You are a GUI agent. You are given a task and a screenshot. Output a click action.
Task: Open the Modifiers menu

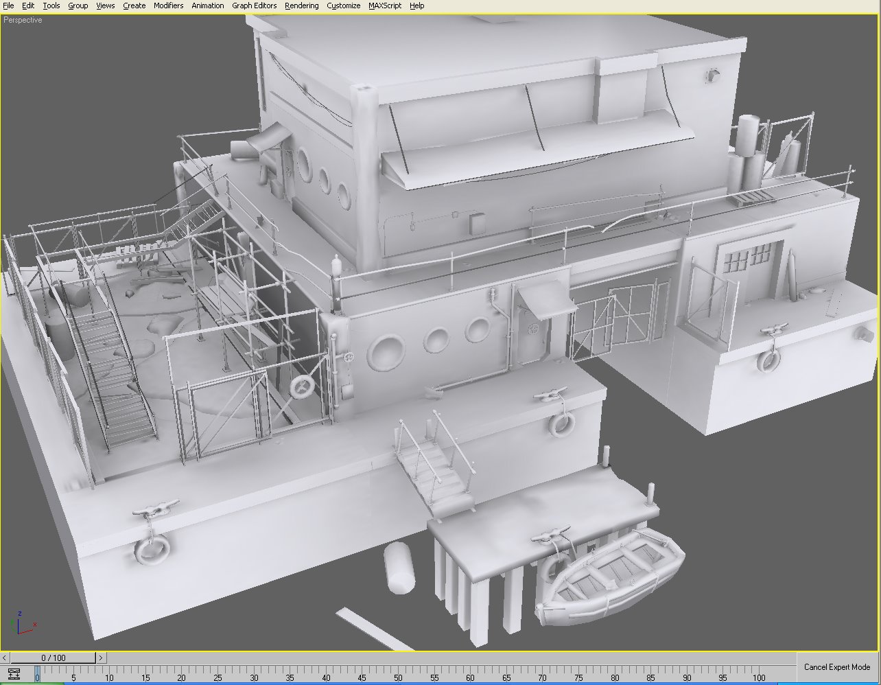[x=168, y=5]
